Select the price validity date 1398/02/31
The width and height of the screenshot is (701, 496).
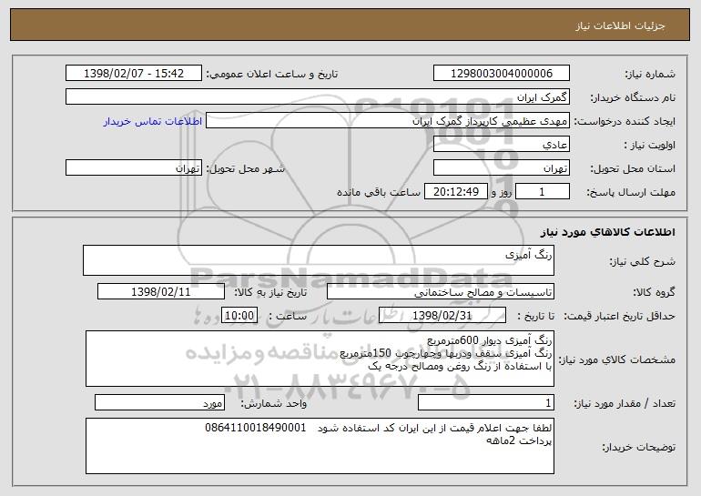point(442,315)
